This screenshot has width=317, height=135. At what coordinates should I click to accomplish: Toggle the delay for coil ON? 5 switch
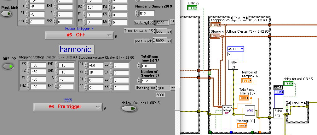click(x=129, y=109)
